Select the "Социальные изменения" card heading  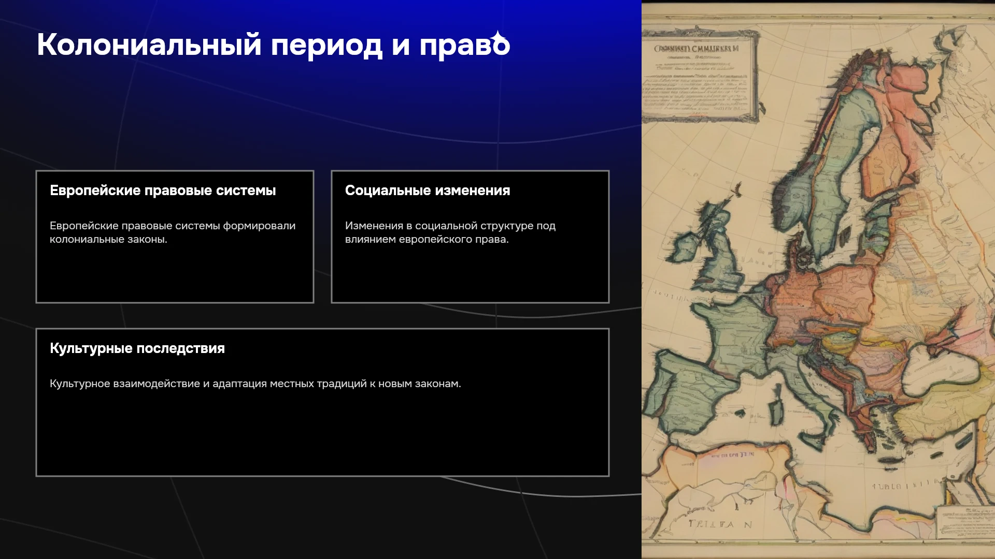coord(428,190)
